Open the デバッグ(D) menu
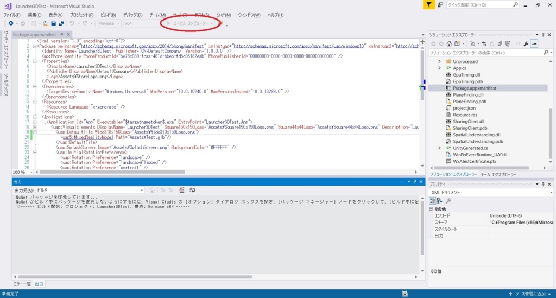 click(x=132, y=15)
